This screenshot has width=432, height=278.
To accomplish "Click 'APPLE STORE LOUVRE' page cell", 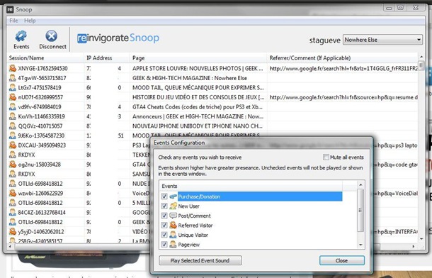I will click(x=198, y=68).
